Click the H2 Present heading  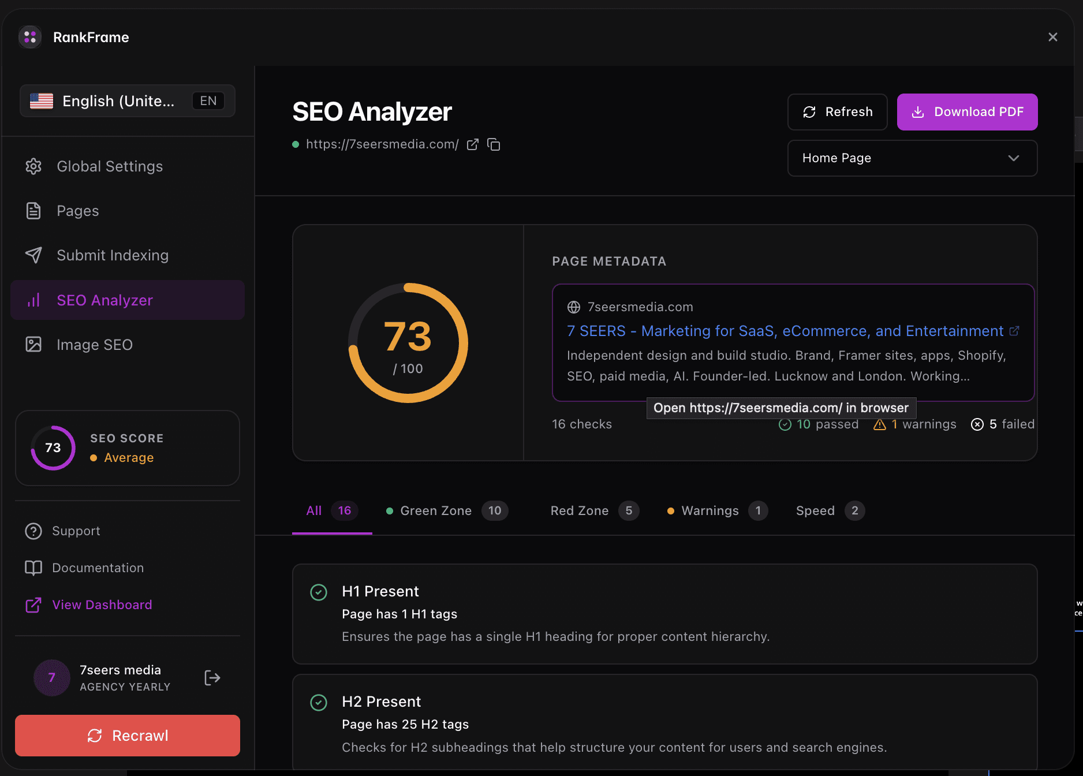381,702
